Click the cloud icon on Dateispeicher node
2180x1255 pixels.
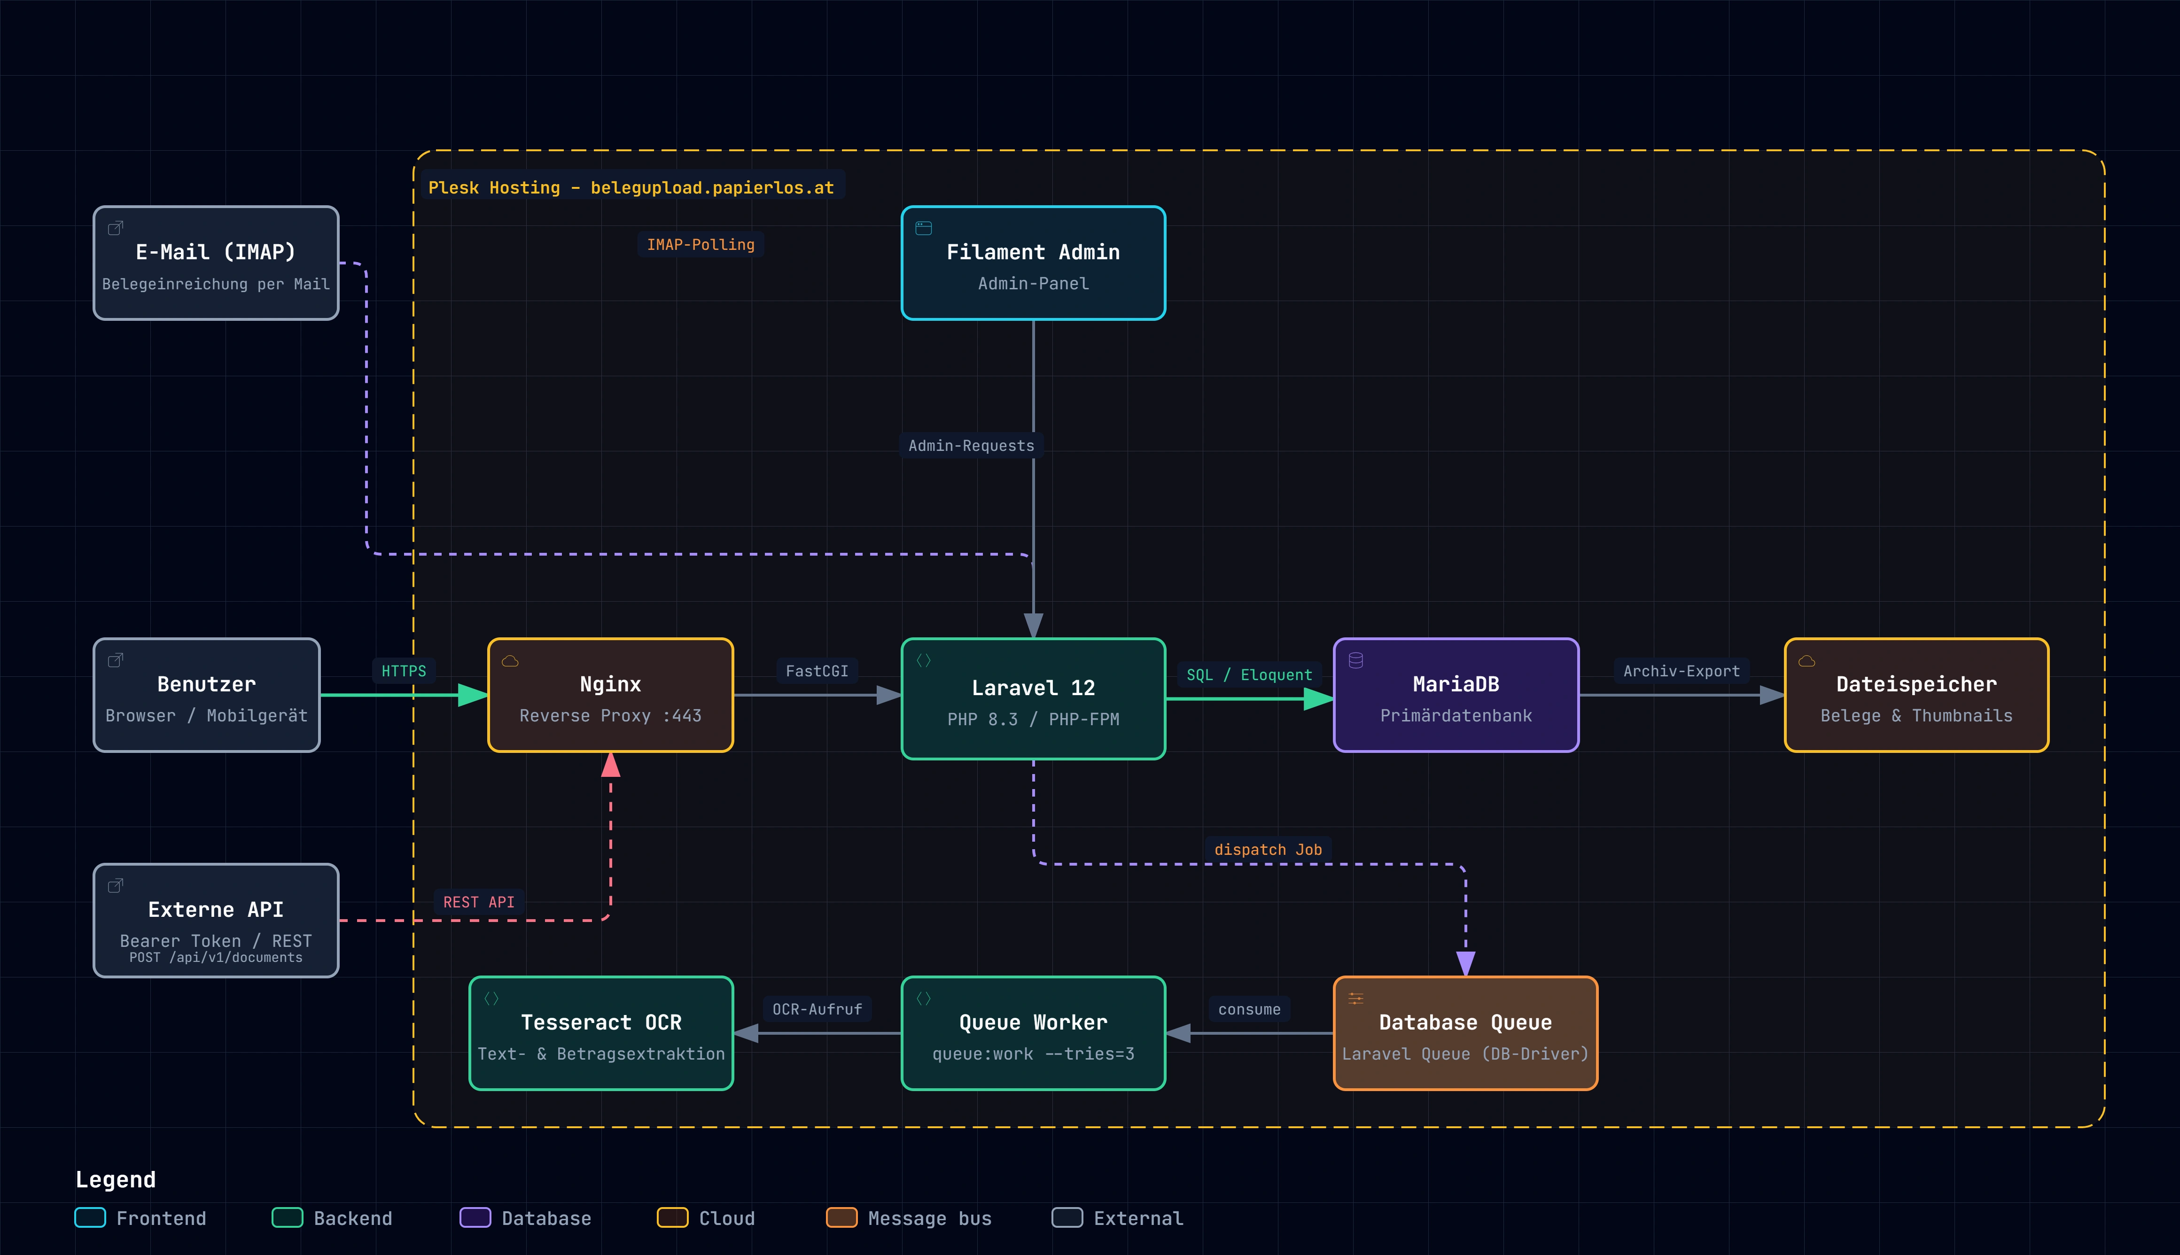pos(1807,661)
